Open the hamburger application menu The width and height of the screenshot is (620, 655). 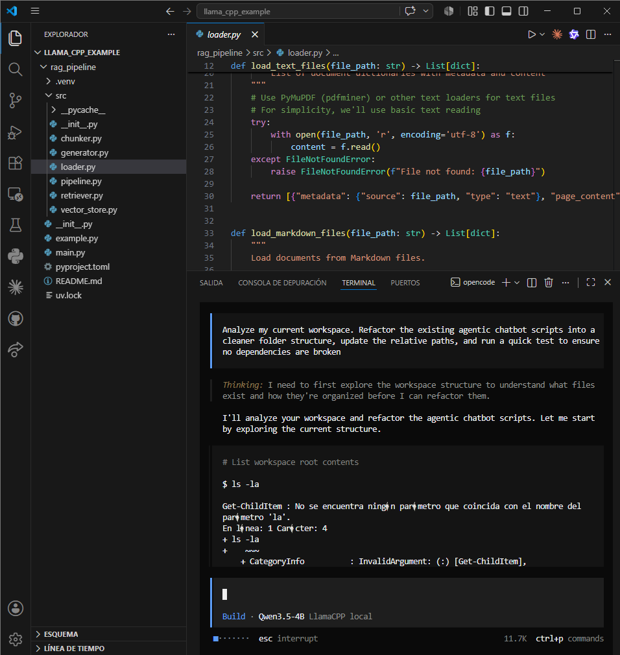coord(35,11)
